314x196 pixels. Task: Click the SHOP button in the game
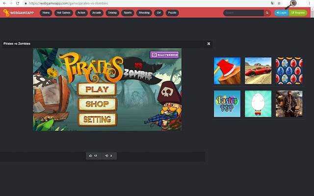[97, 104]
